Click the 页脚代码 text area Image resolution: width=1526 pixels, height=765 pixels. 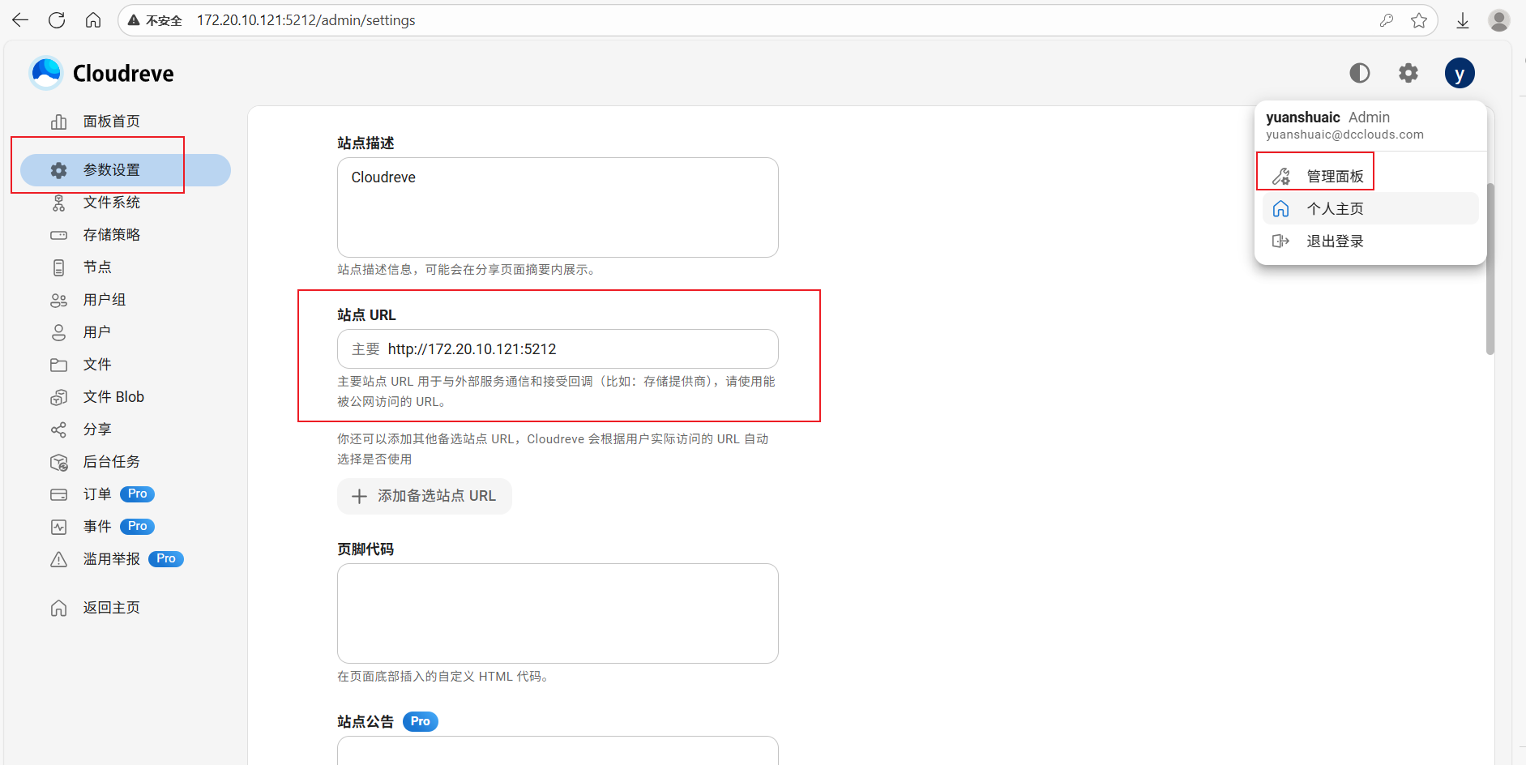[558, 613]
